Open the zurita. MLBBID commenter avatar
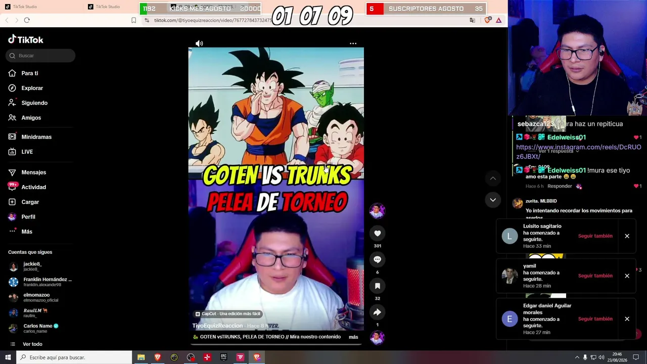647x364 pixels. [x=517, y=203]
